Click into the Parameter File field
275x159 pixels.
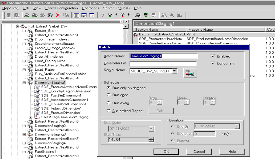[x=163, y=63]
